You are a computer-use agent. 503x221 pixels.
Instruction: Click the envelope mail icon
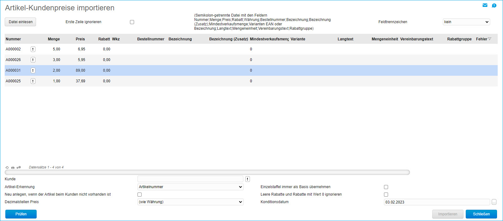[485, 5]
